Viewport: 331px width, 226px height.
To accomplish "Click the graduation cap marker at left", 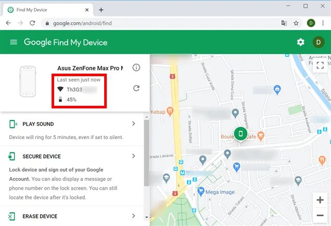I will click(x=166, y=178).
